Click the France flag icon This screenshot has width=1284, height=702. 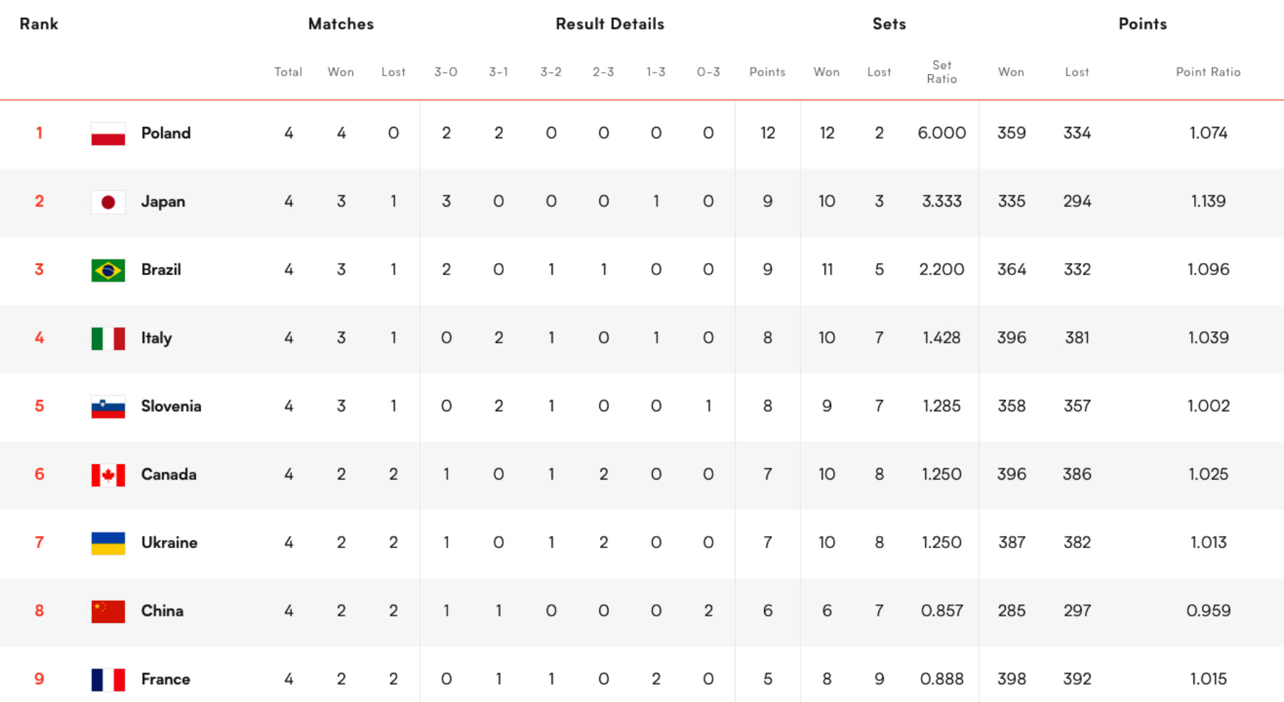click(108, 679)
